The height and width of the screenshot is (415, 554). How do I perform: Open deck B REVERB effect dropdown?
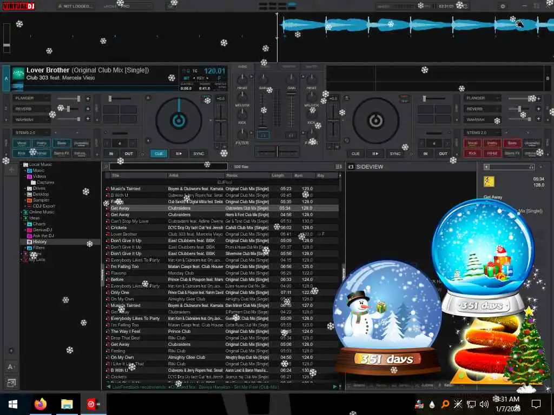(482, 109)
